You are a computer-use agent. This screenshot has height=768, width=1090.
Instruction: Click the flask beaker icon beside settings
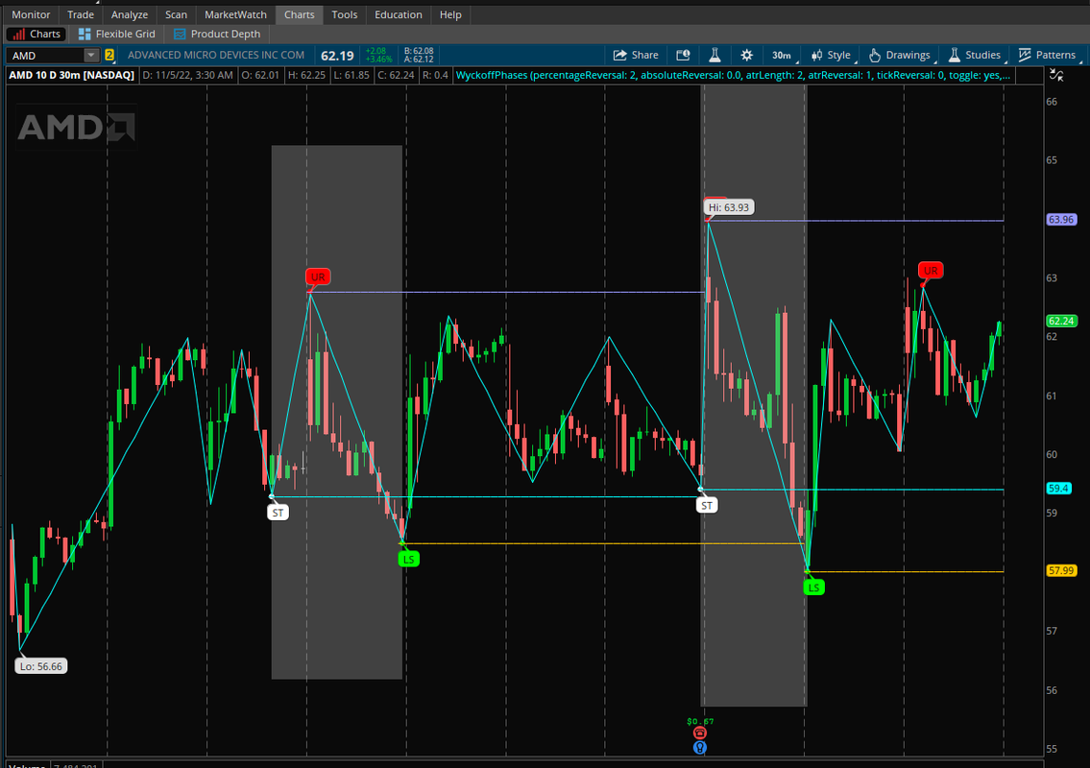(715, 55)
